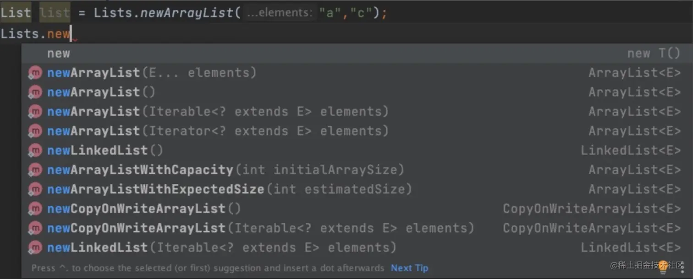Click the newArrayList call in first code line

[x=187, y=13]
